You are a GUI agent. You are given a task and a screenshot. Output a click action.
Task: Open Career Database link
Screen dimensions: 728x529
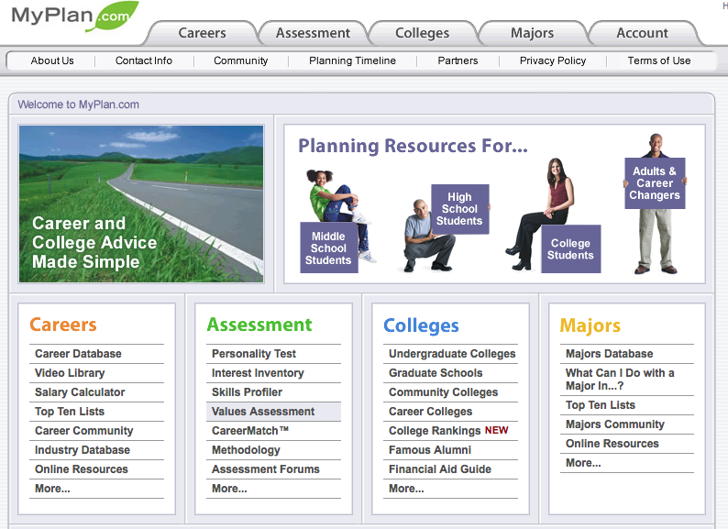pos(78,354)
